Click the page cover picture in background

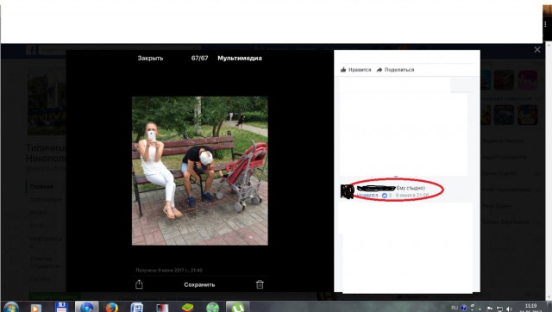pyautogui.click(x=47, y=102)
